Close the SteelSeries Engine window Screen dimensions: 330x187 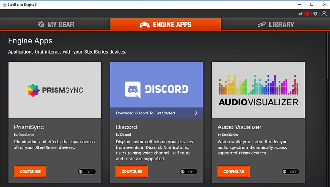coord(325,4)
